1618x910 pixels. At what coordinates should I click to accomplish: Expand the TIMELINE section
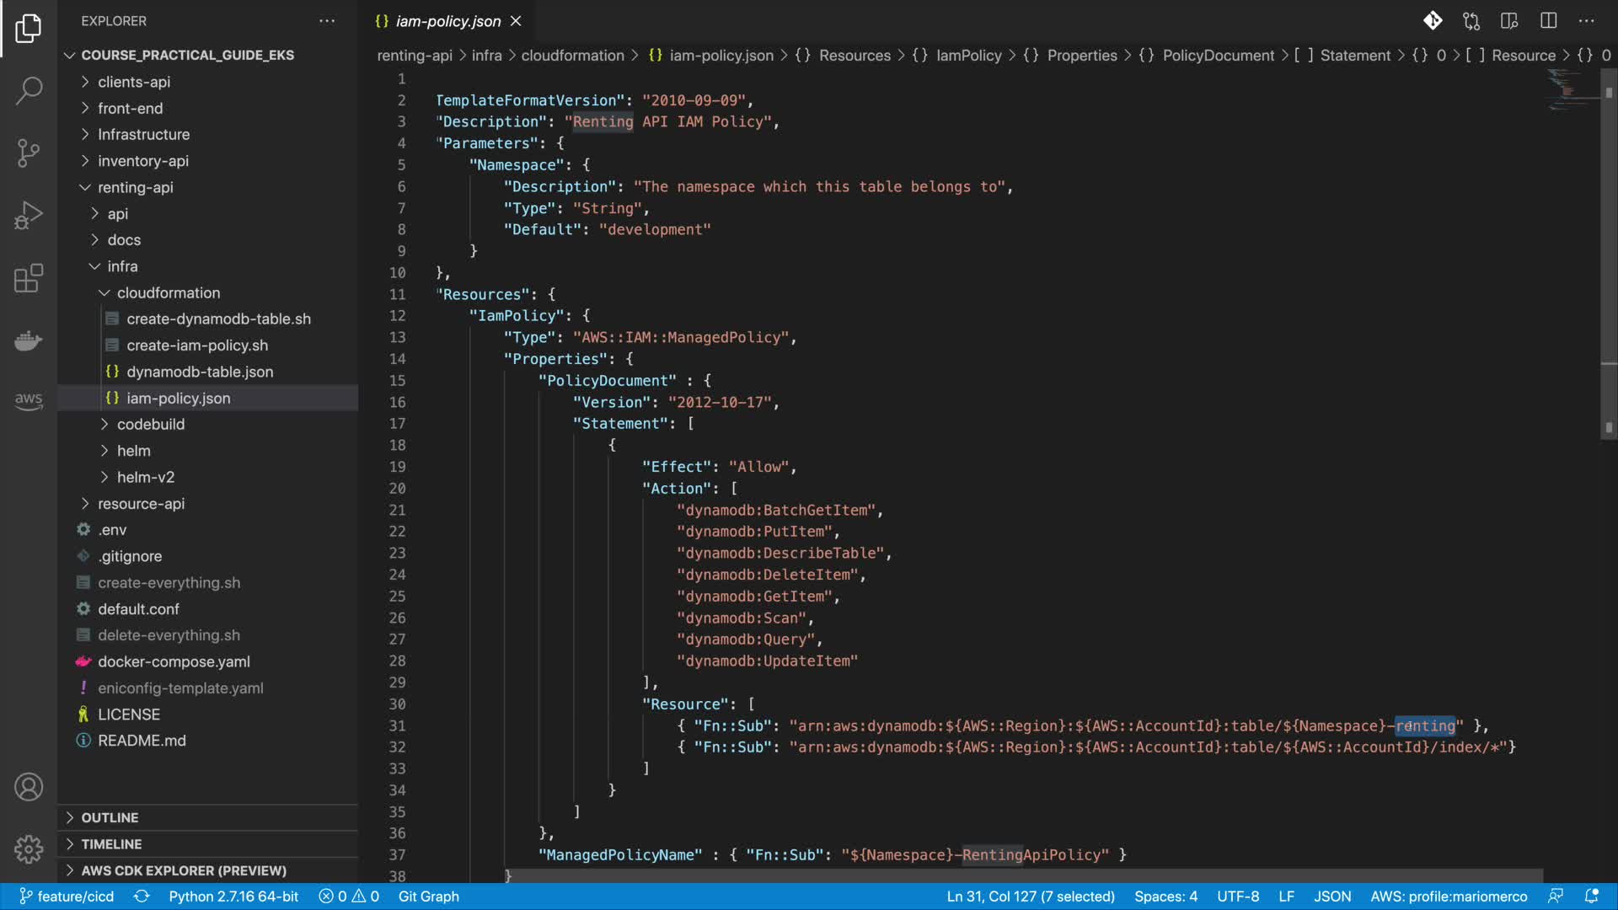click(x=111, y=843)
